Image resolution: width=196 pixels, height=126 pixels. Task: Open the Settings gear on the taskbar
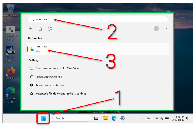(x=123, y=118)
